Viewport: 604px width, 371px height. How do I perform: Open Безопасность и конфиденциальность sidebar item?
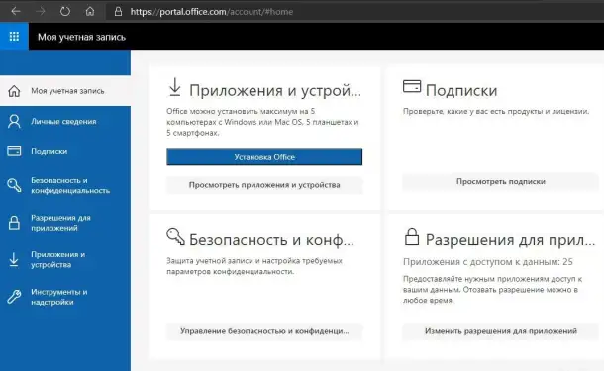(x=65, y=185)
